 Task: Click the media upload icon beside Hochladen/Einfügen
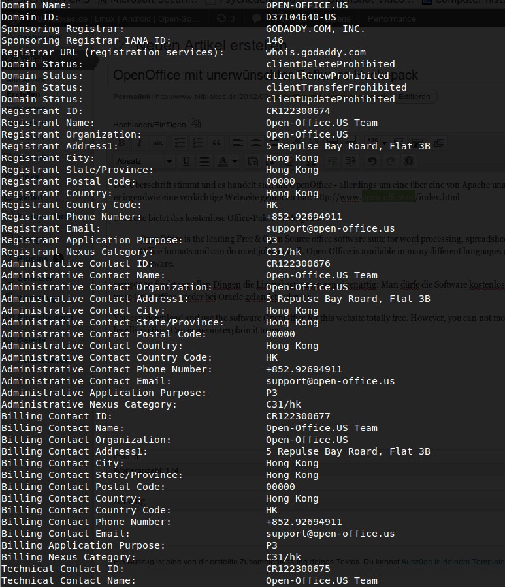195,123
